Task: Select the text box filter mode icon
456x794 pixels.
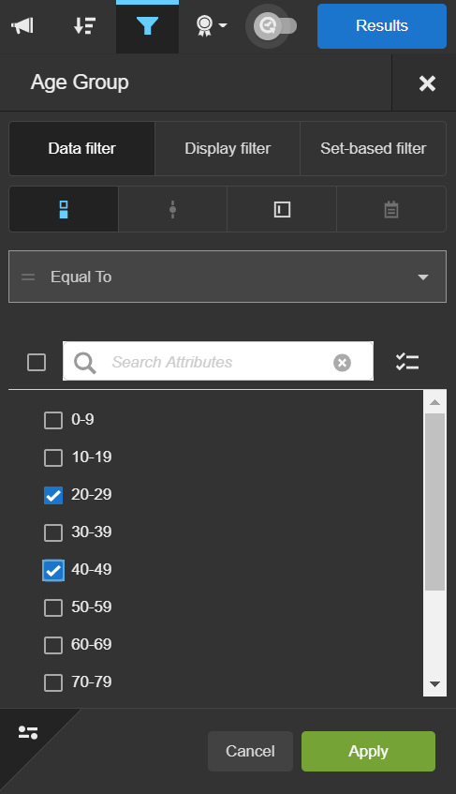Action: click(282, 209)
